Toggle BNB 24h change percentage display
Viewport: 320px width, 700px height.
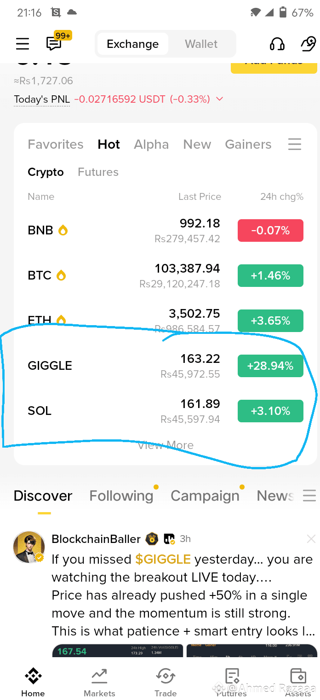point(270,231)
